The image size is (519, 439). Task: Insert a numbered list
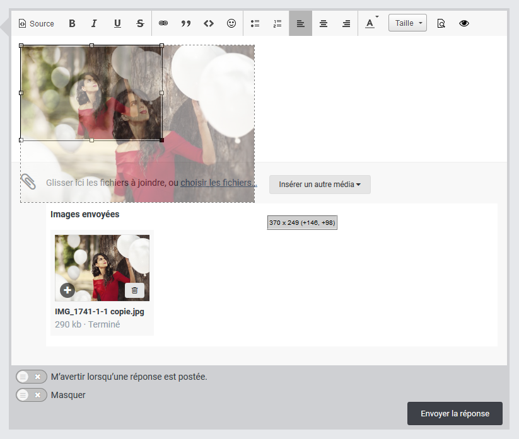pos(277,23)
